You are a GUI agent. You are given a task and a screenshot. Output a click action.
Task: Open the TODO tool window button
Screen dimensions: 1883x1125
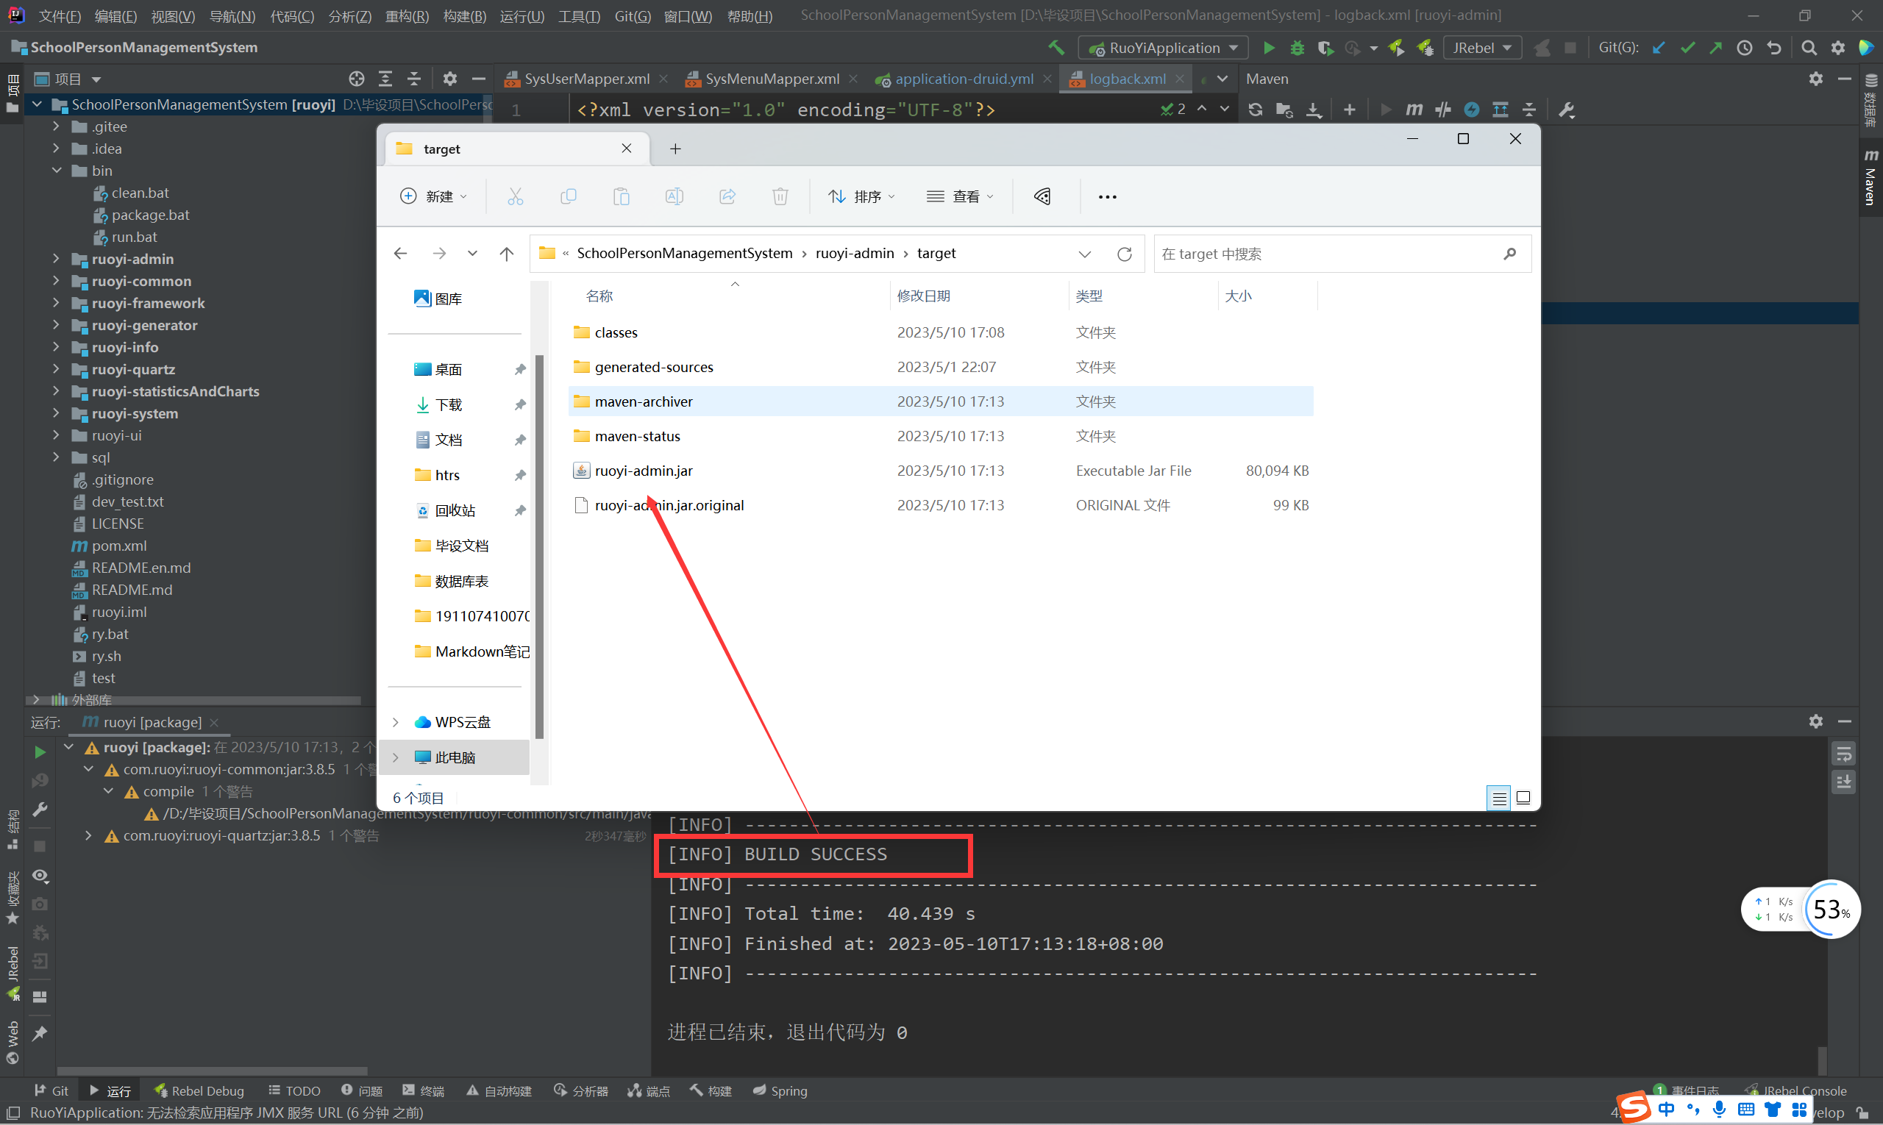[x=294, y=1091]
